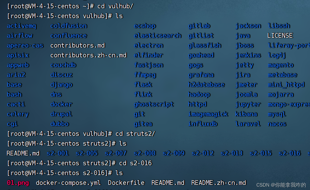This screenshot has width=310, height=190.
Task: Click the 'contributors.md' file name
Action: 78,46
